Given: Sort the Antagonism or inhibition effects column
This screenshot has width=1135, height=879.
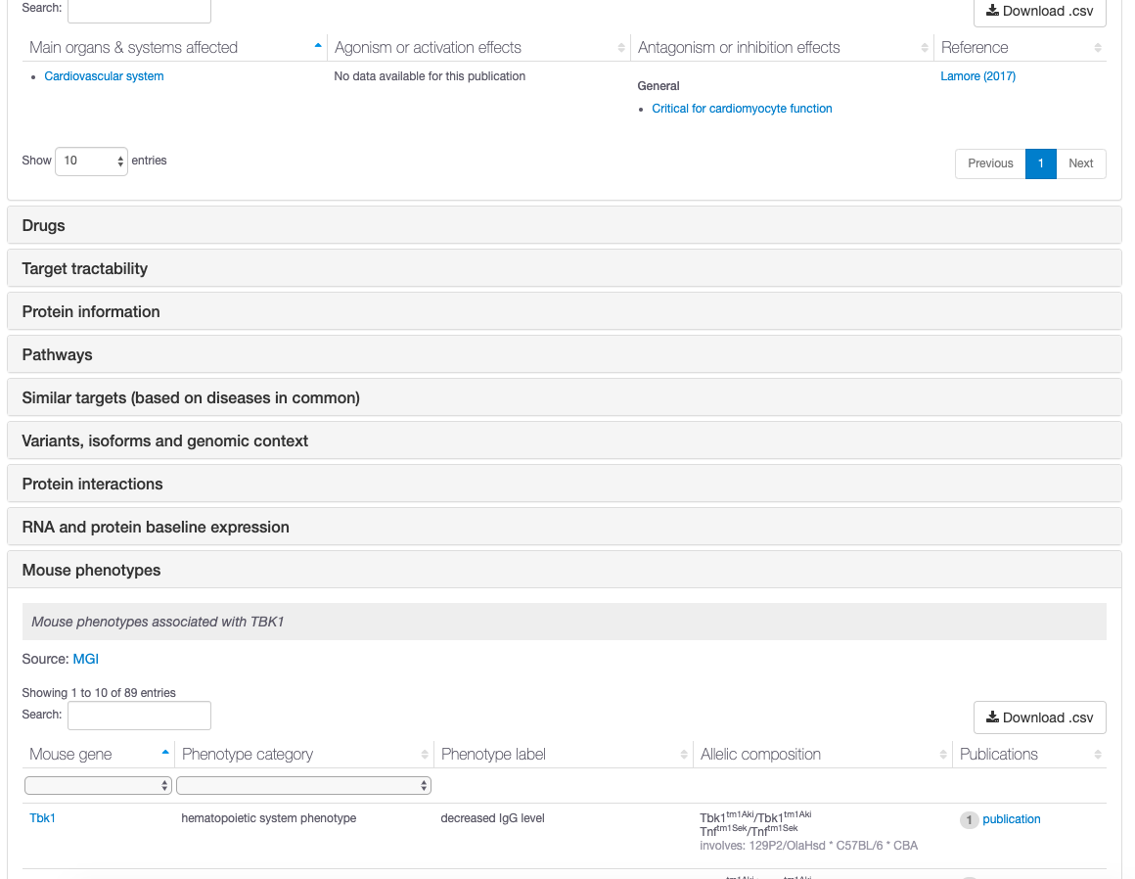Looking at the screenshot, I should point(924,47).
